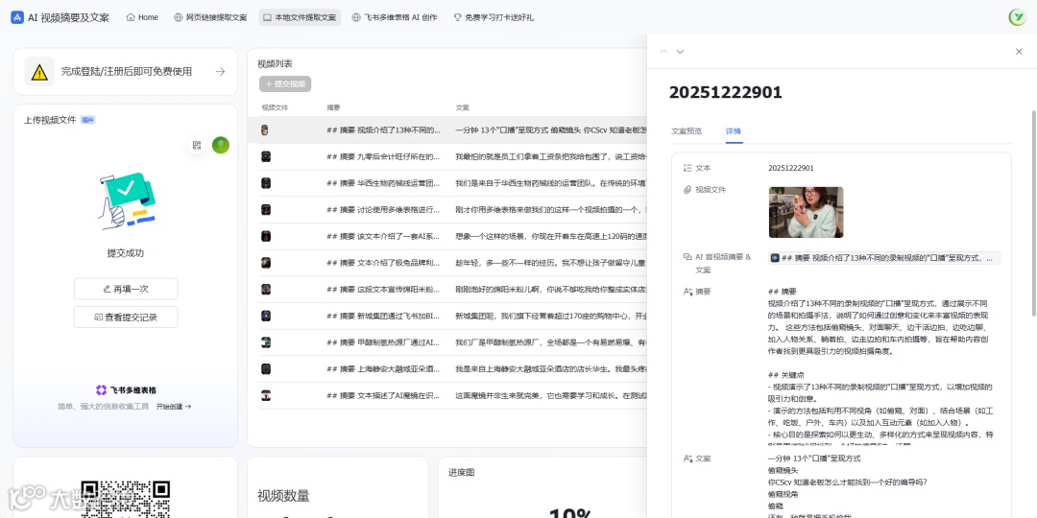Switch to 网页链接提取文案 tab
The height and width of the screenshot is (518, 1037).
(210, 18)
